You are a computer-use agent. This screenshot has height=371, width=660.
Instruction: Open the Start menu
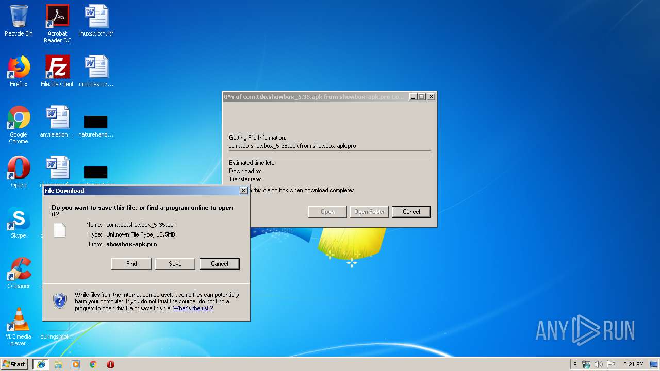[x=14, y=364]
